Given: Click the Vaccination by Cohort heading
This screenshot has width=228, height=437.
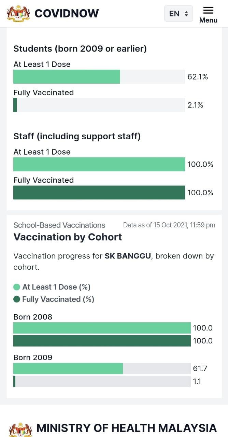Looking at the screenshot, I should coord(68,237).
